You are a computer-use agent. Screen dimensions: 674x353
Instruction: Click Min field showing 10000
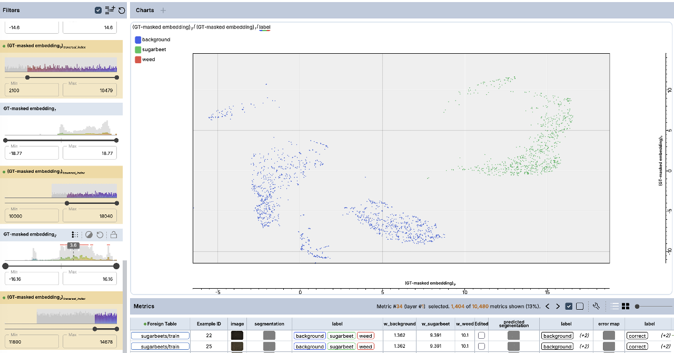coord(32,215)
